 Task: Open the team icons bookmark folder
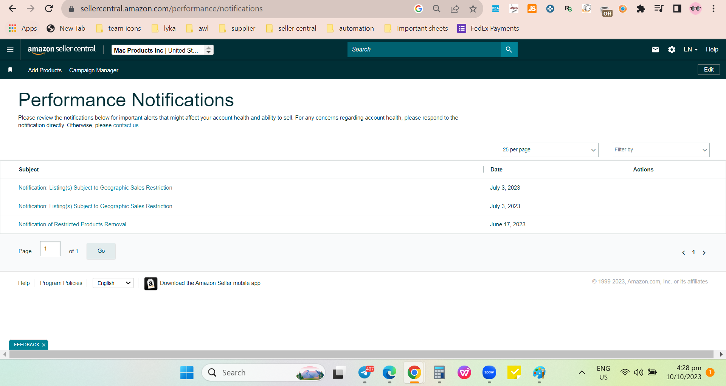click(118, 28)
